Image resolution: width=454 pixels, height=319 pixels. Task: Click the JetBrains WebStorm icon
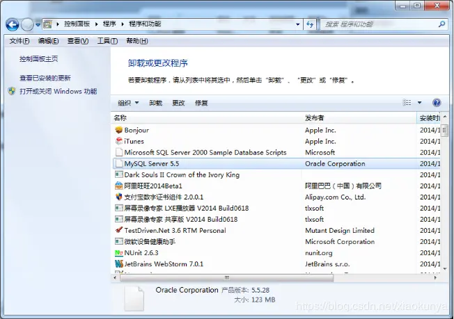point(118,264)
